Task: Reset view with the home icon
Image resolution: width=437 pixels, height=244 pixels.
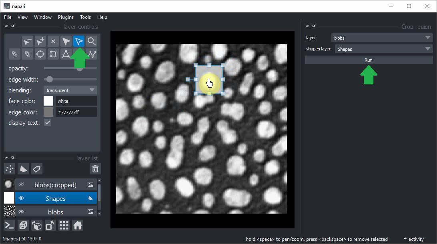Action: click(77, 226)
